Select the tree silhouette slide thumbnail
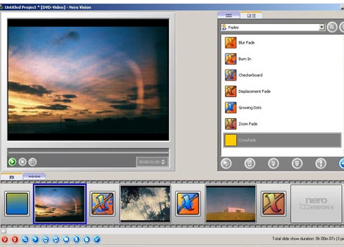 tap(145, 203)
